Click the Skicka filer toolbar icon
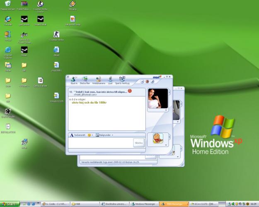The width and height of the screenshot is (259, 207). (85, 80)
